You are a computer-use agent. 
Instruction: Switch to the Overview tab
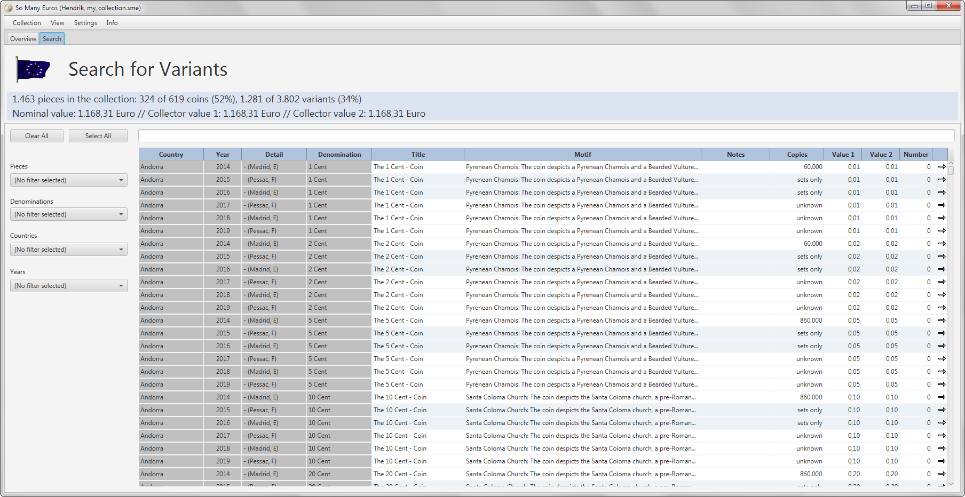coord(23,39)
